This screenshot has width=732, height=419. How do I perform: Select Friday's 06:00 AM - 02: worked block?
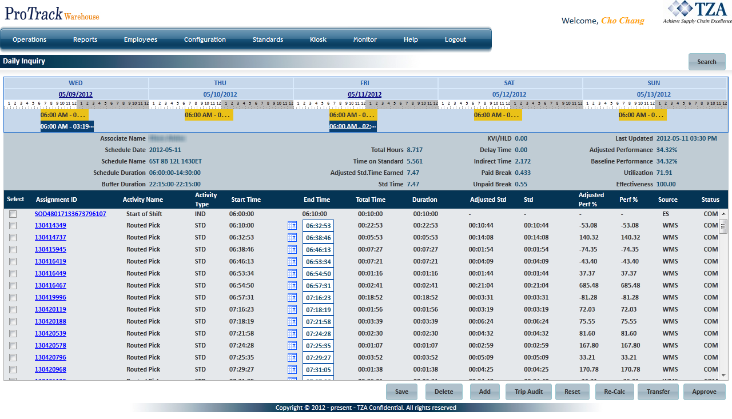coord(353,126)
